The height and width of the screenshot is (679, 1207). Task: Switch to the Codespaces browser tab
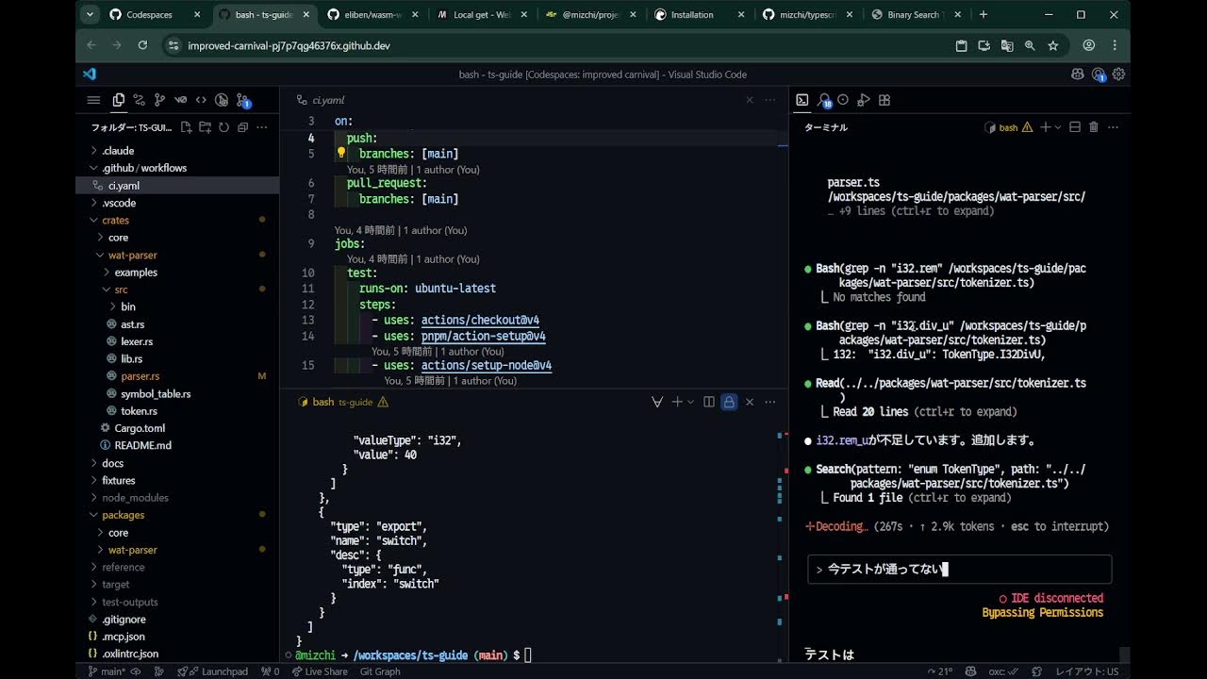click(156, 14)
